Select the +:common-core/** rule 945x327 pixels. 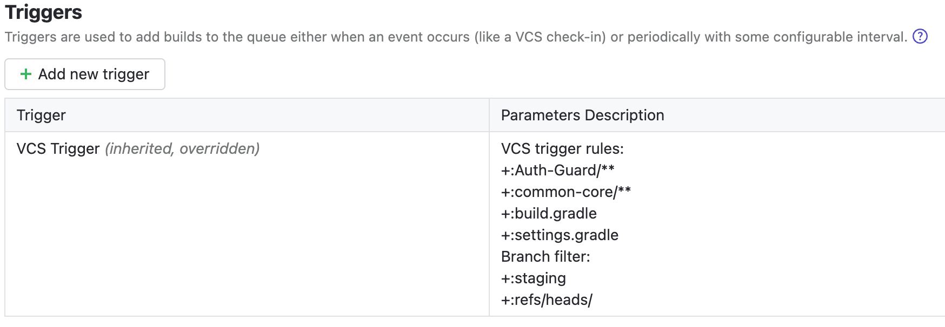pyautogui.click(x=565, y=192)
